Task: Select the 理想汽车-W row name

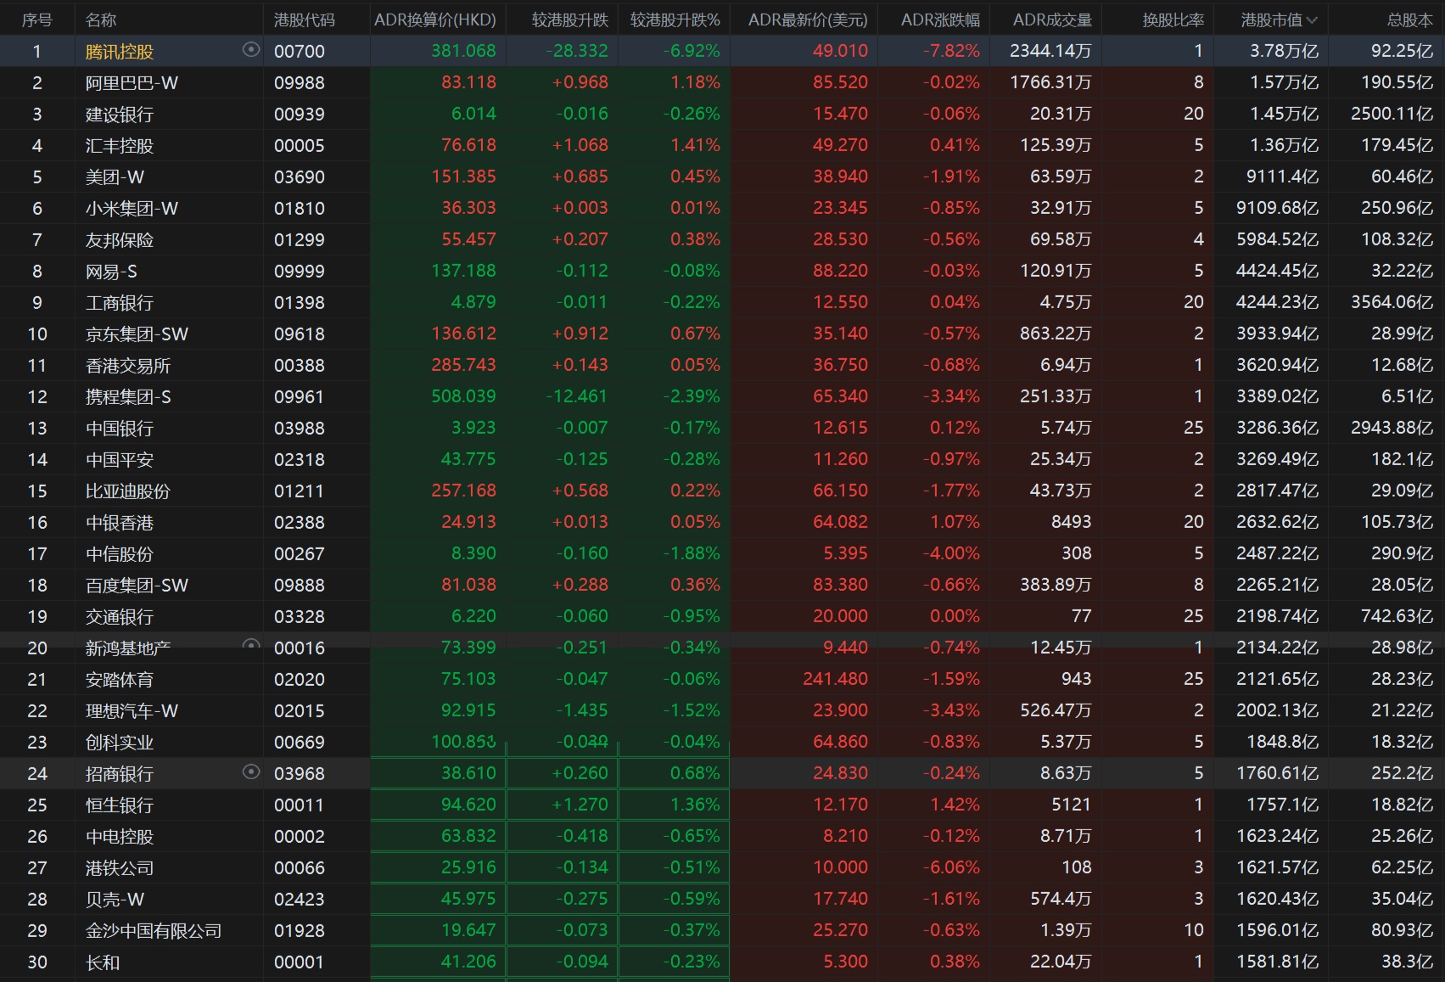Action: [132, 711]
